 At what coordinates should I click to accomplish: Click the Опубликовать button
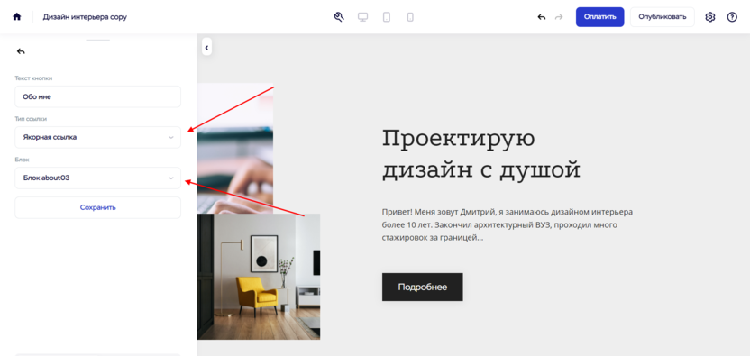(x=662, y=17)
